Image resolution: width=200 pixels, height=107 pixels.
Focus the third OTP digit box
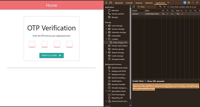click(x=57, y=44)
